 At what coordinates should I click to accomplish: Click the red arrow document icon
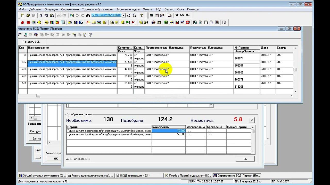(x=133, y=23)
